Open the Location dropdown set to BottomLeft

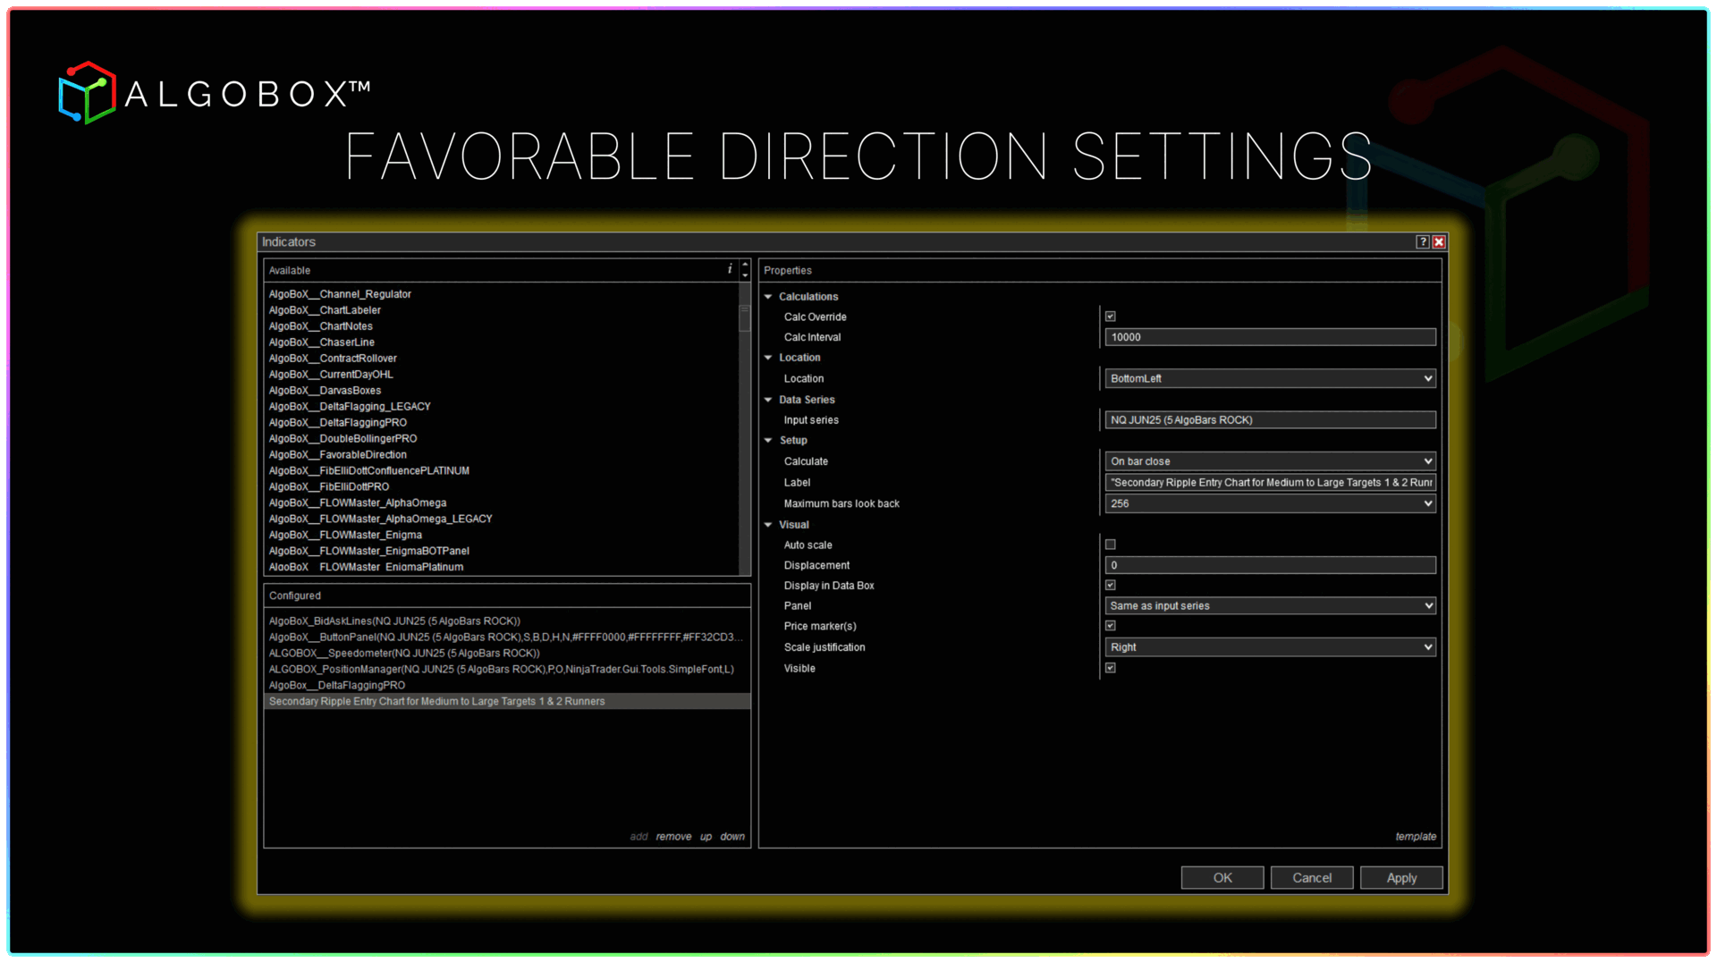point(1270,378)
